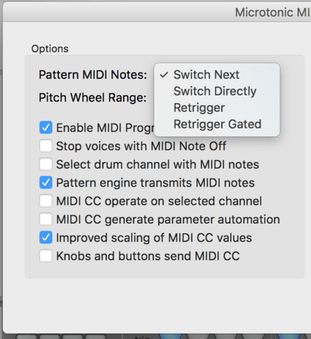Enable Stop voices with MIDI Note Off

(x=45, y=146)
